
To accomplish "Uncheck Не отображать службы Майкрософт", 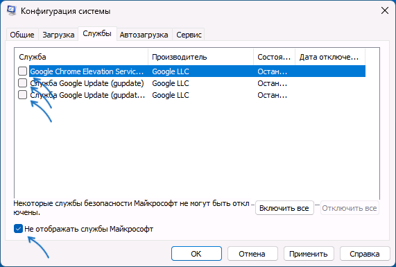I will coord(18,229).
